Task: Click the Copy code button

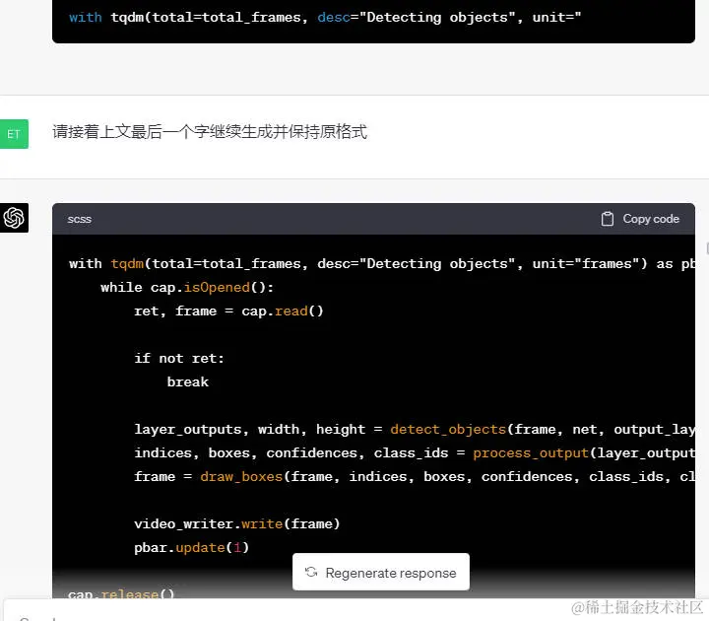Action: (640, 219)
